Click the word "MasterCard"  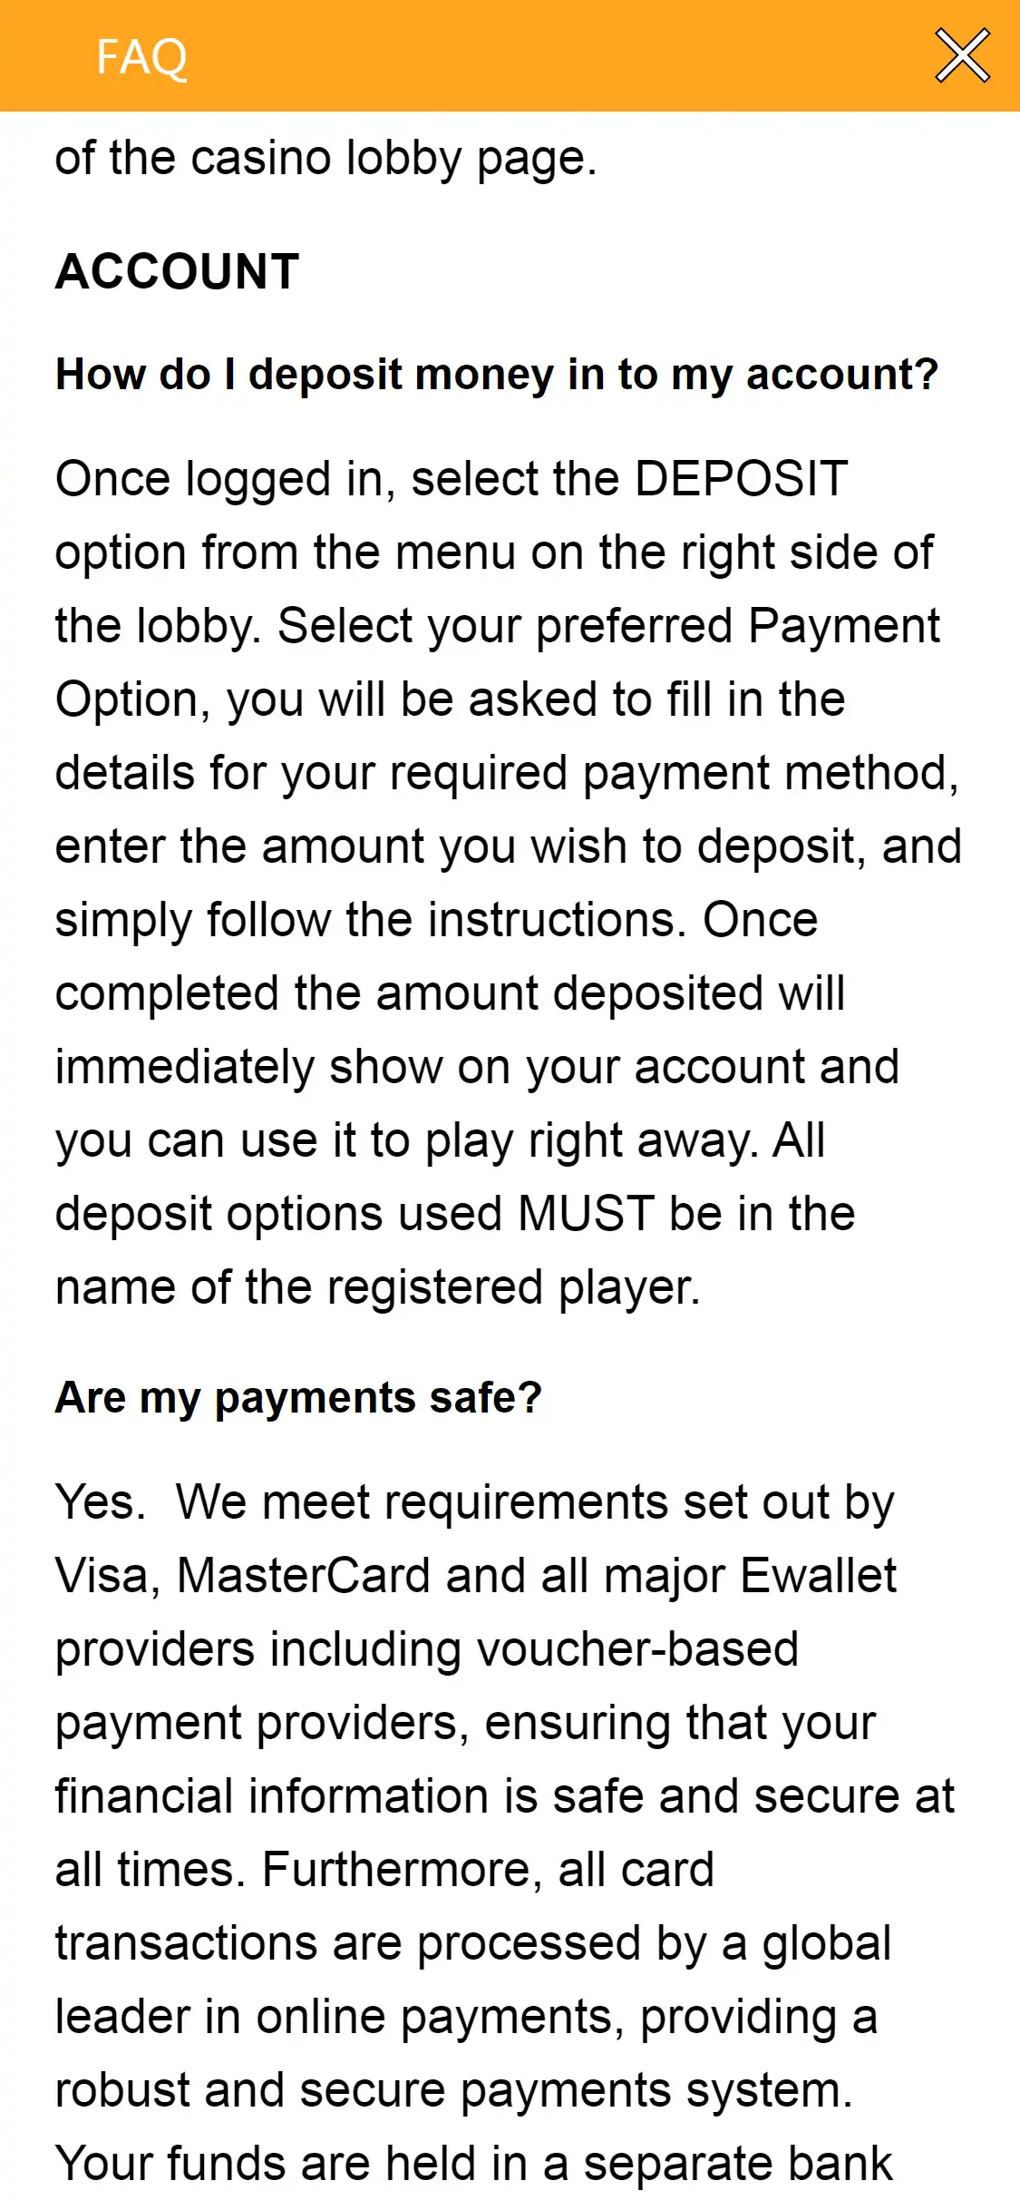(303, 1576)
